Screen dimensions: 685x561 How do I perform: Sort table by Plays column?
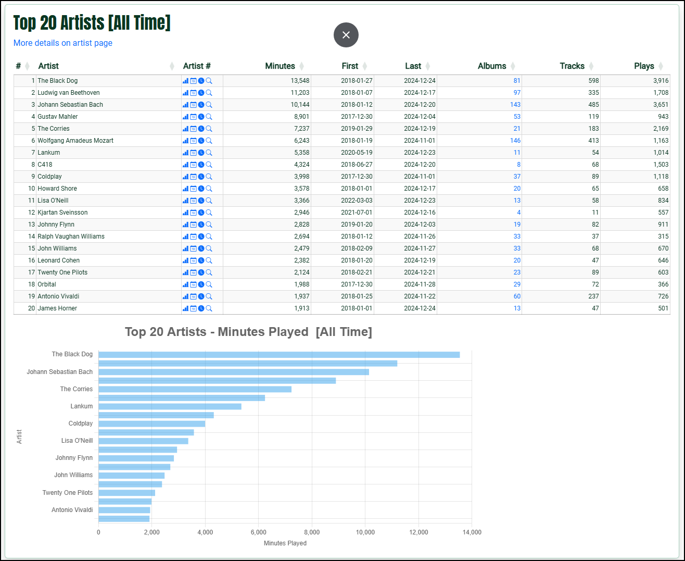649,66
